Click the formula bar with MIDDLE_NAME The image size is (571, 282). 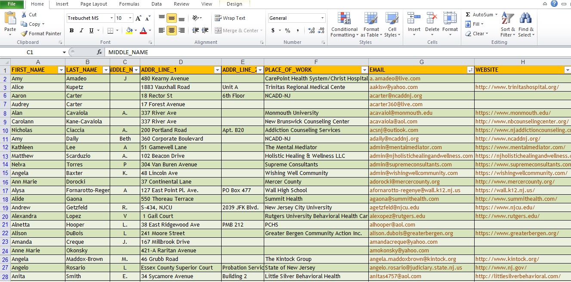point(338,52)
